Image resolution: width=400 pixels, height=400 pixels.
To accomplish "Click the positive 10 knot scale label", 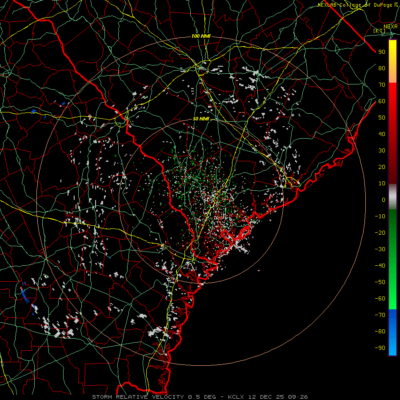I will click(x=382, y=184).
